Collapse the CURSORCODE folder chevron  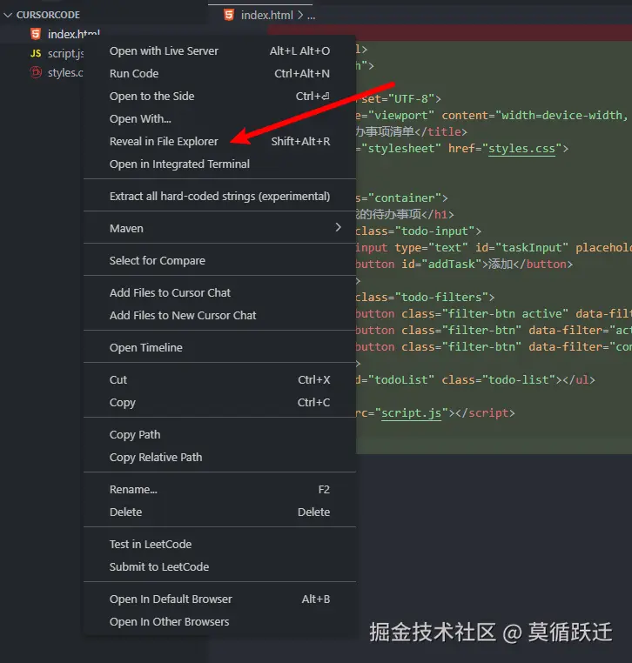(x=8, y=15)
